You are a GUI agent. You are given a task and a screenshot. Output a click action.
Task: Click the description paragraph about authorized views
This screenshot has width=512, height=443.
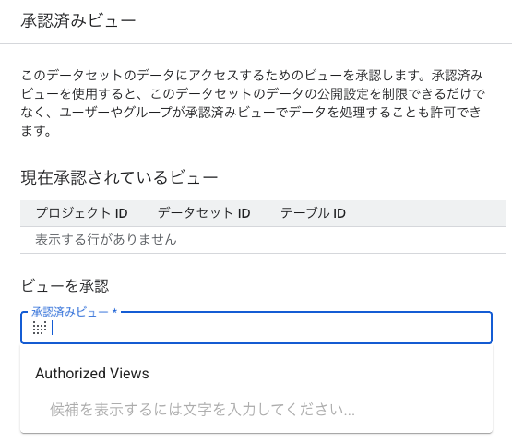pyautogui.click(x=253, y=103)
